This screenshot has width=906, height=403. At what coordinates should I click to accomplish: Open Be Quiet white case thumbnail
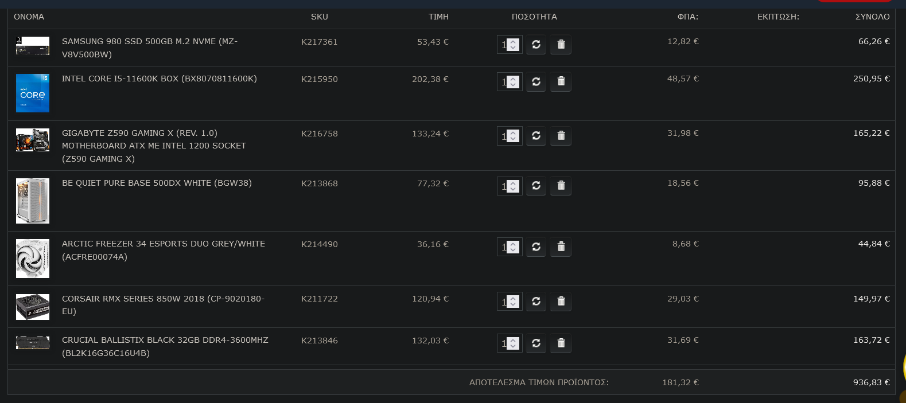point(33,201)
